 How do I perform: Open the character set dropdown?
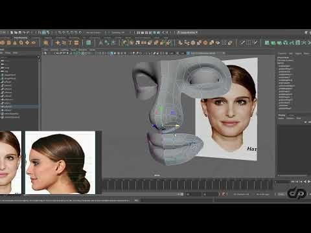pos(241,194)
